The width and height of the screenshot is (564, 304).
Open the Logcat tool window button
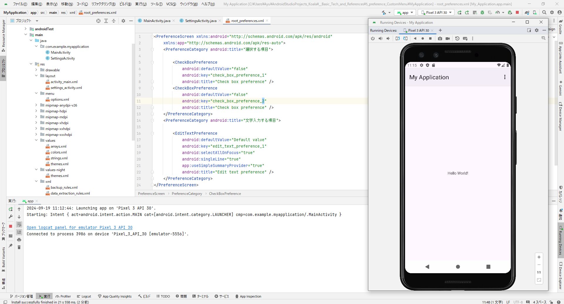click(84, 296)
